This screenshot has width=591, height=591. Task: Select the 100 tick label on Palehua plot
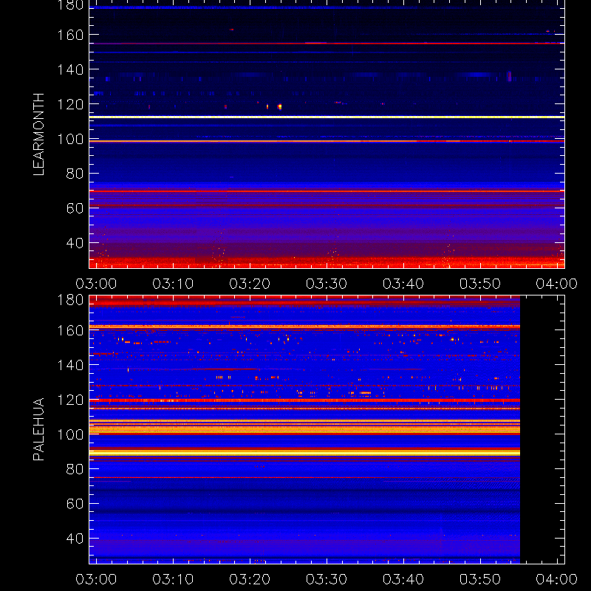point(70,434)
